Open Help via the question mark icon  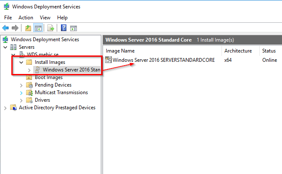pos(63,28)
